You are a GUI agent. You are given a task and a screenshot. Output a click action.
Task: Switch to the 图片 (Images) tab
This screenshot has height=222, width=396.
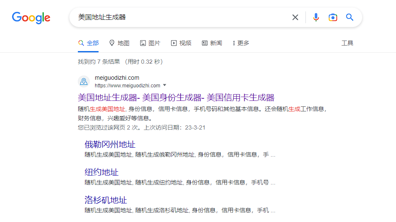(150, 43)
